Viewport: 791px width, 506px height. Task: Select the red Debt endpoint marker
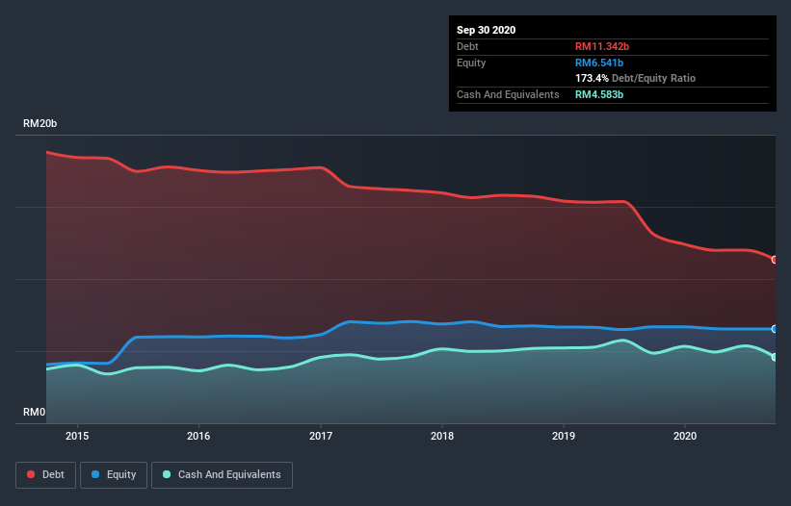tap(775, 260)
